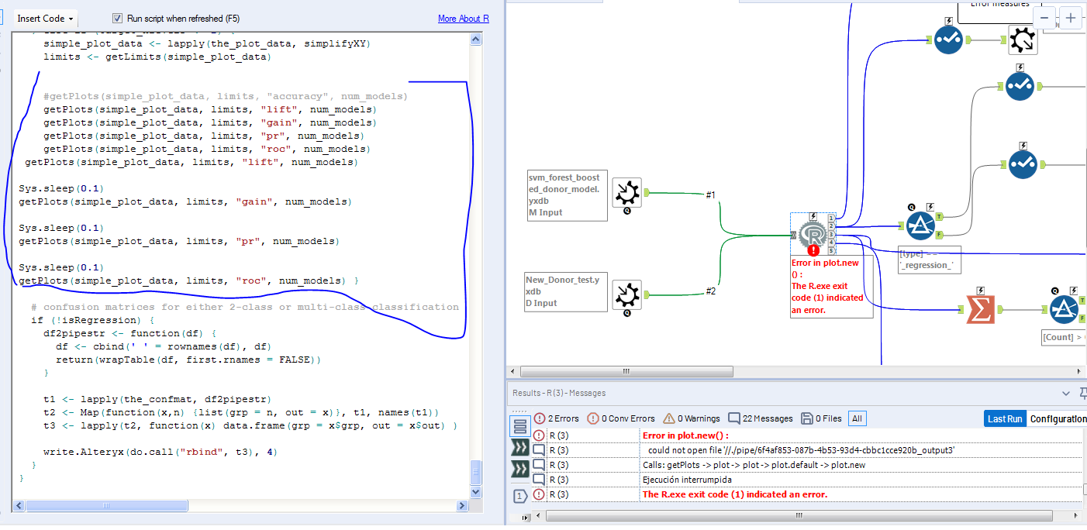Viewport: 1087px width, 530px height.
Task: Toggle Run script when refreshed checkbox
Action: click(x=118, y=18)
